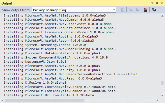Click the Mvc.HeaderValueAbstractions line

[x=70, y=74]
